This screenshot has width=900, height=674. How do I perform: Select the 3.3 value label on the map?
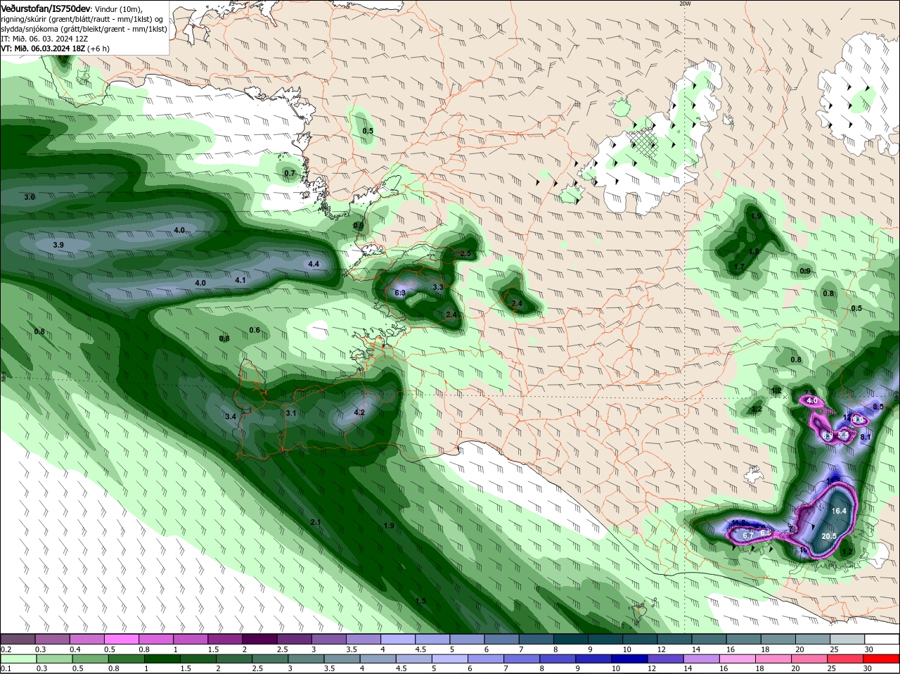[438, 287]
